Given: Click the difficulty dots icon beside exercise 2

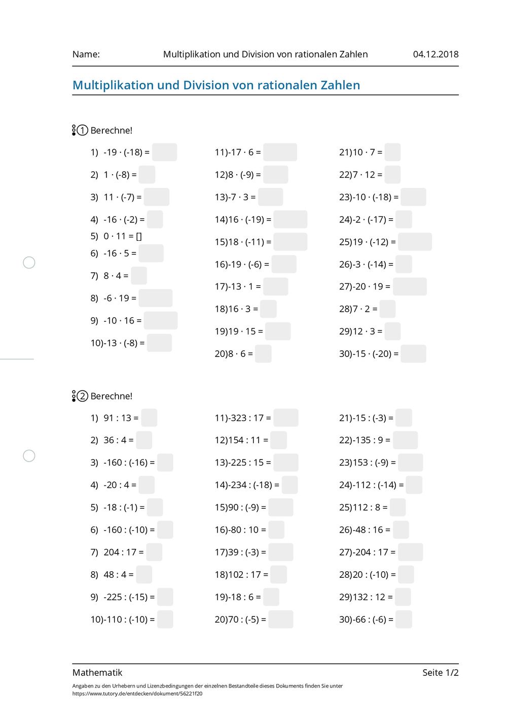Looking at the screenshot, I should tap(74, 396).
